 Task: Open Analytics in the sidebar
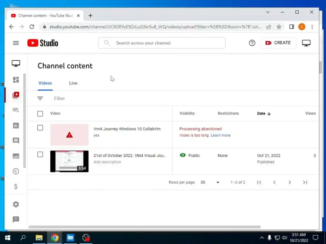coord(16,125)
